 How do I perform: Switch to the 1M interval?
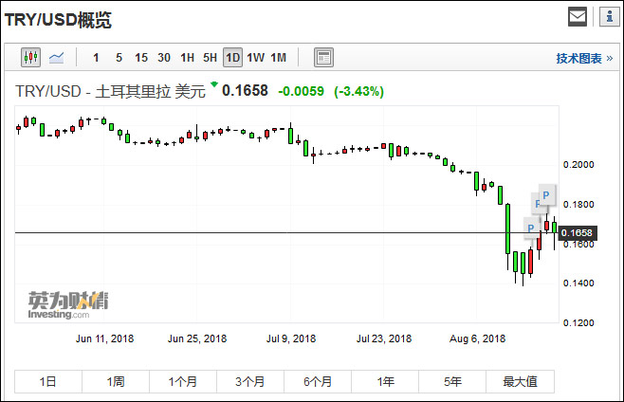[279, 58]
